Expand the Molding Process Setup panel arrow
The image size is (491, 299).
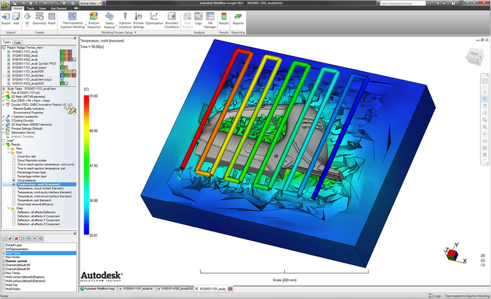[135, 33]
